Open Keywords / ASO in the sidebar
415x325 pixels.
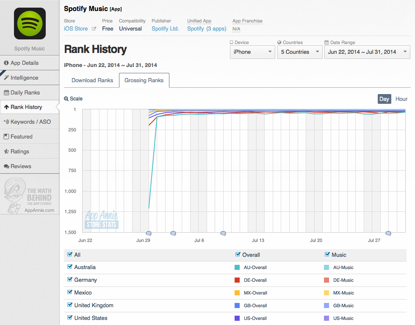tap(30, 122)
